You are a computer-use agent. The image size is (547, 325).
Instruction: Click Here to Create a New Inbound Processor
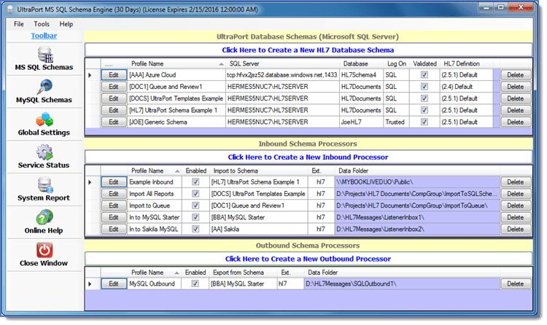[x=308, y=157]
